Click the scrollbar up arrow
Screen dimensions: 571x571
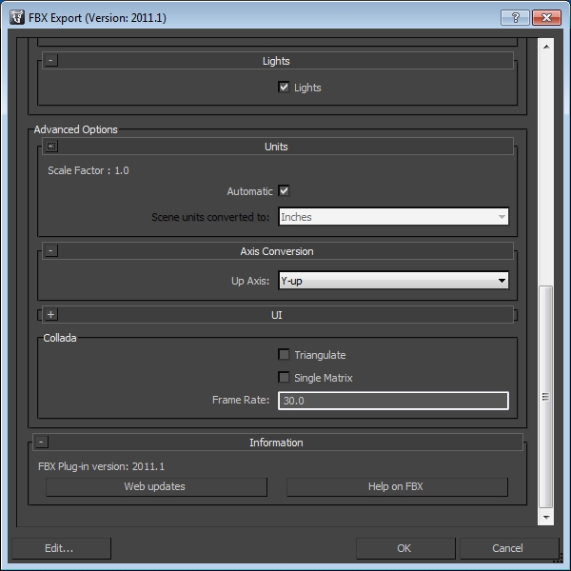546,47
